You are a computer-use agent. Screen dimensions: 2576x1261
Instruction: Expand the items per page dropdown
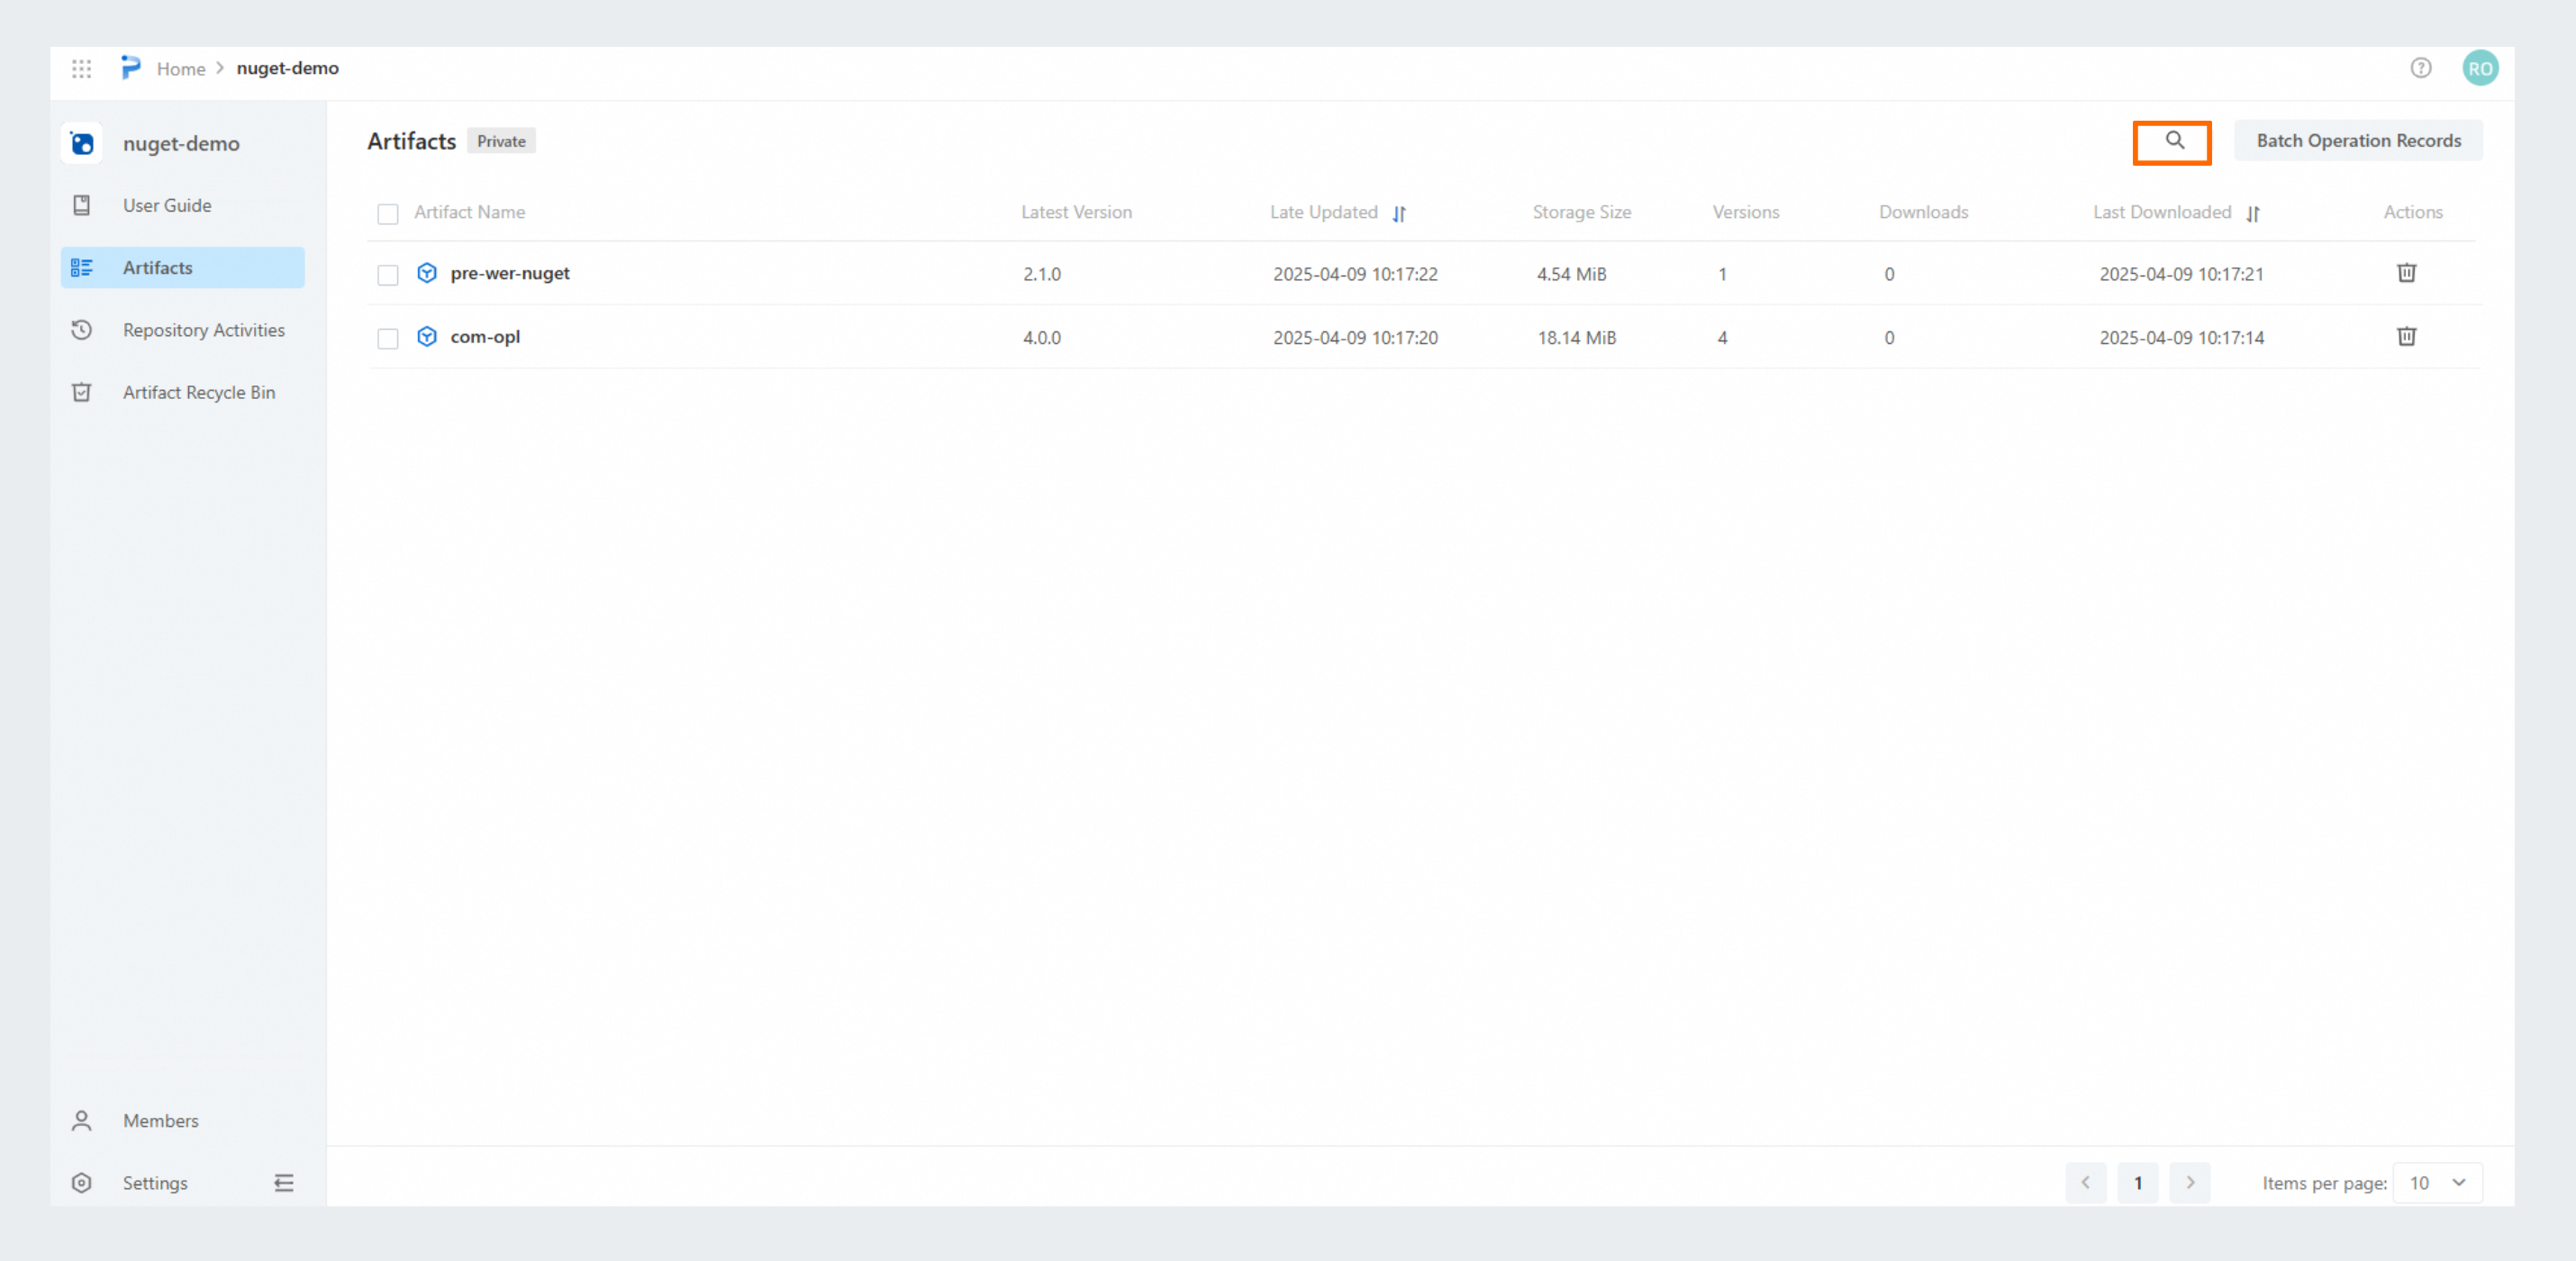(x=2437, y=1183)
